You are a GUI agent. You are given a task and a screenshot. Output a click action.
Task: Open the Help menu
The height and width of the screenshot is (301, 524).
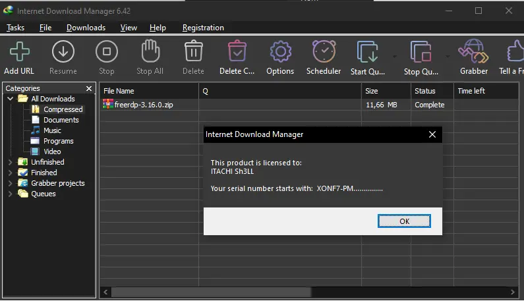[158, 28]
